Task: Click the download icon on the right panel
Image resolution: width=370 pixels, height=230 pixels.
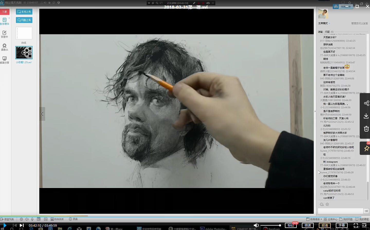Action: coord(366,116)
